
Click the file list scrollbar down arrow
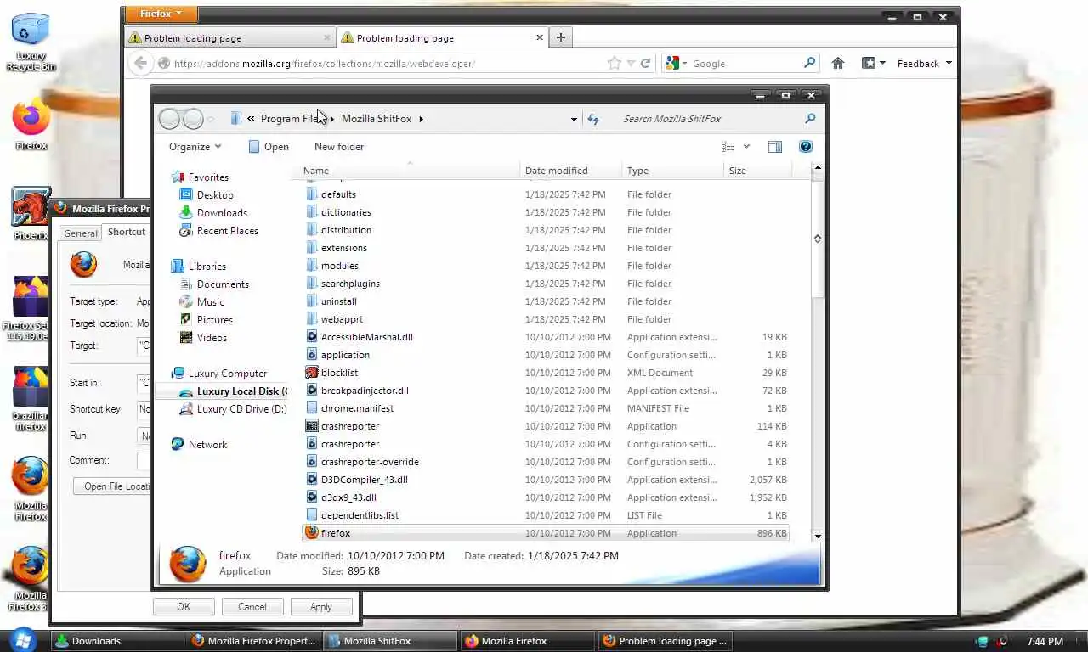coord(818,536)
